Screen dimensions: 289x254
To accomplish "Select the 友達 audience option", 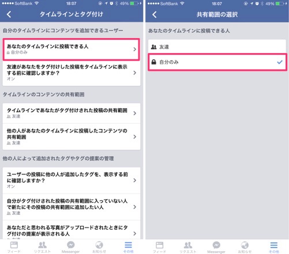I will click(217, 47).
